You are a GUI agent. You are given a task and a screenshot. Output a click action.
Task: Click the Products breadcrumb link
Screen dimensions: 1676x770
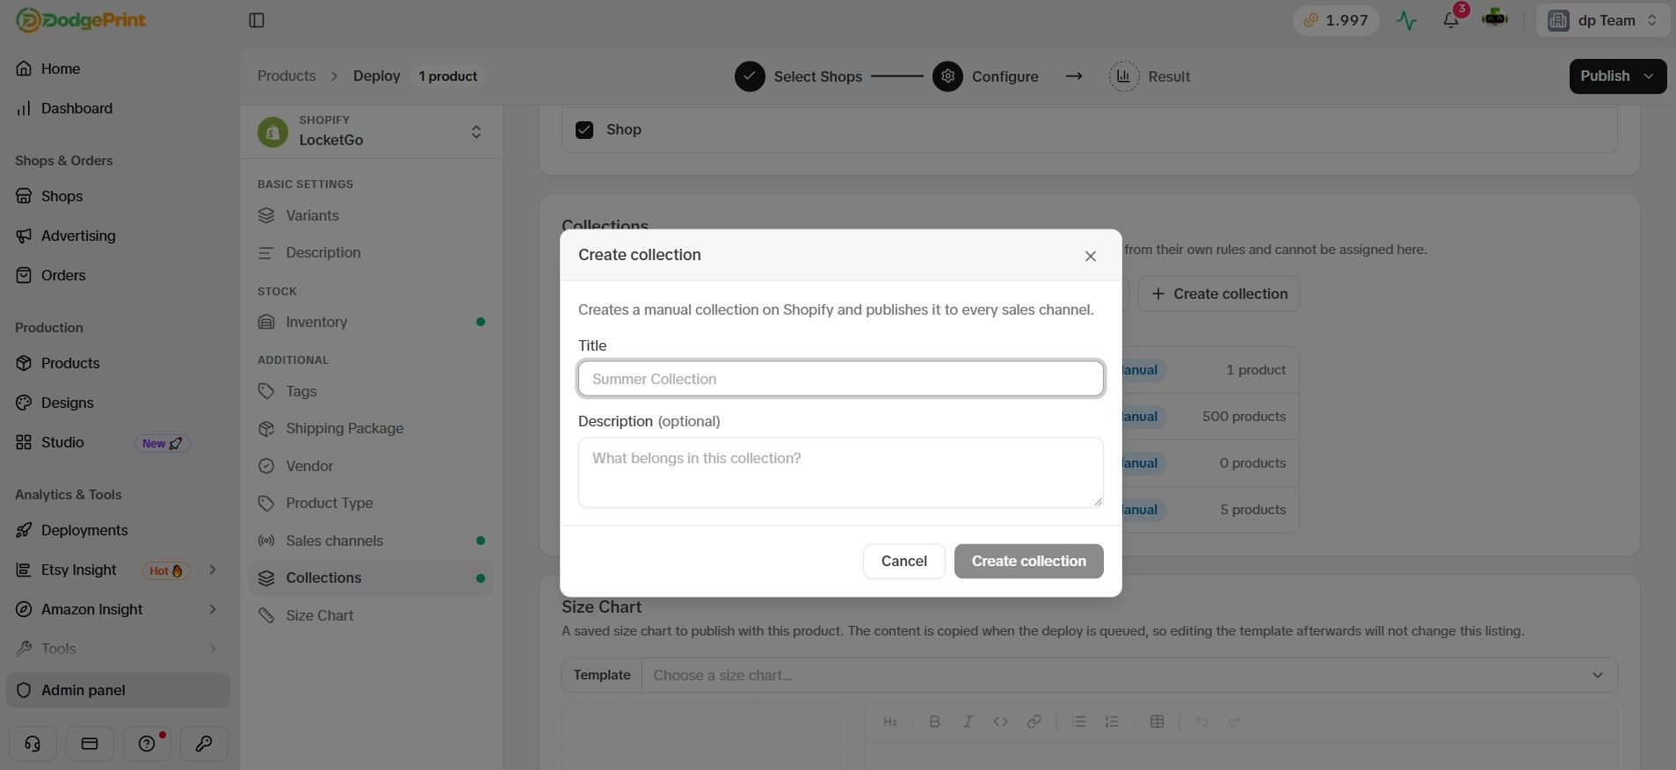pos(287,76)
